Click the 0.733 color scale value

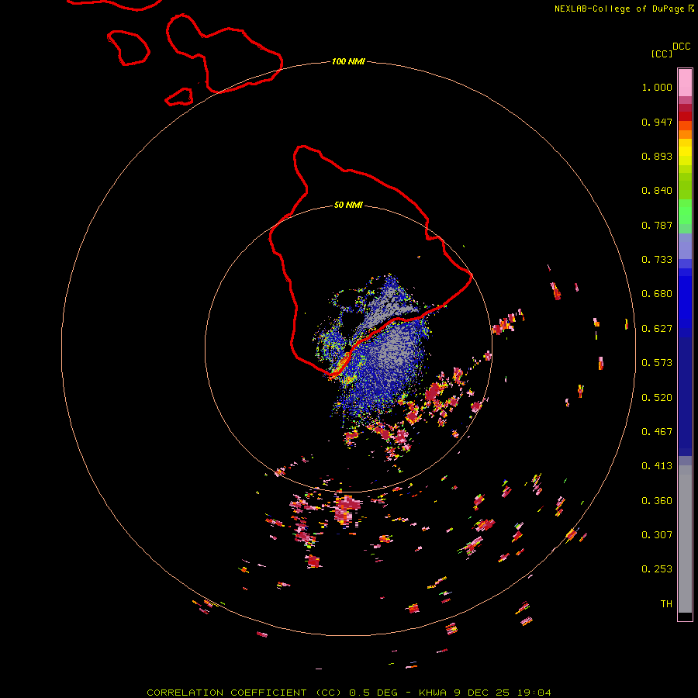pos(657,260)
